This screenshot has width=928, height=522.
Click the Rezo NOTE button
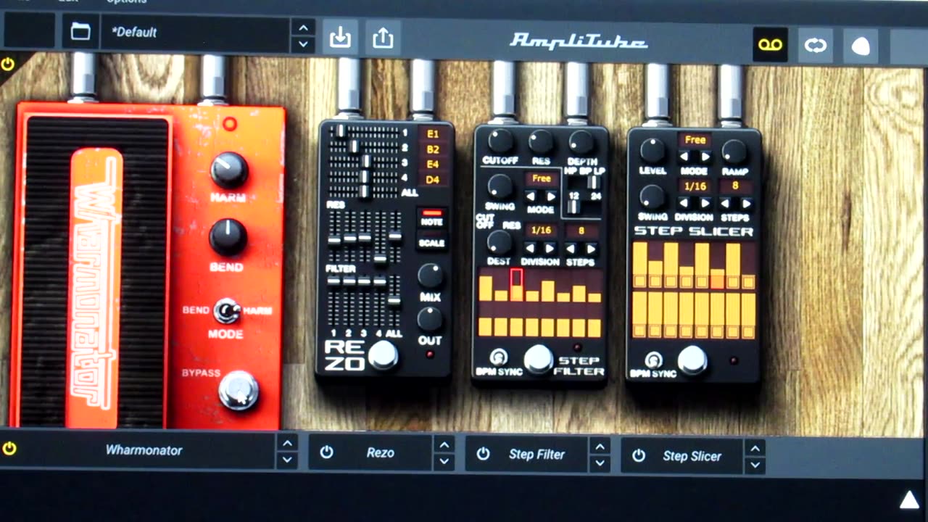(431, 218)
